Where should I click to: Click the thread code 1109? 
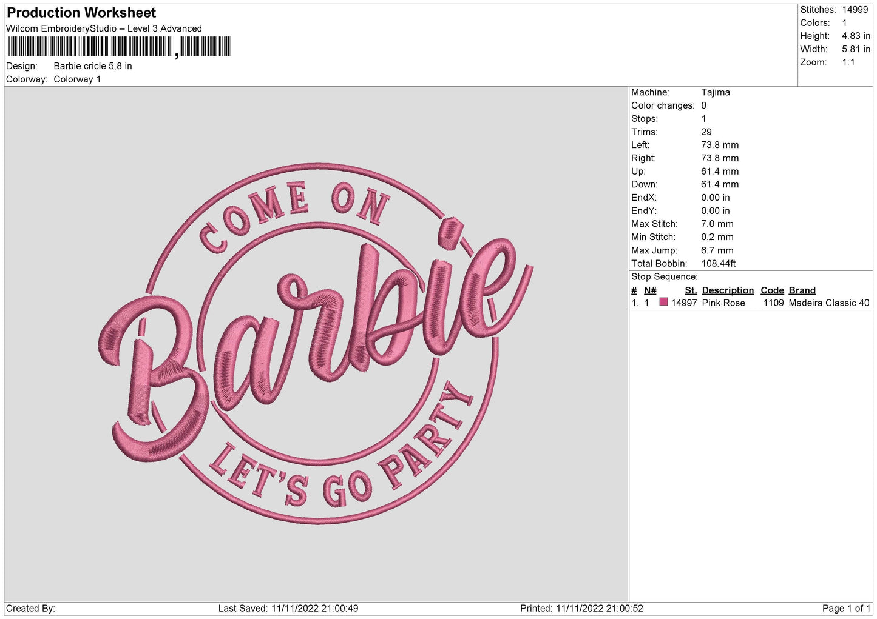click(x=773, y=303)
